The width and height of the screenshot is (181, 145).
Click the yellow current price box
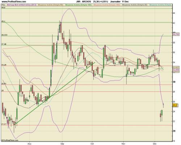(x=175, y=105)
